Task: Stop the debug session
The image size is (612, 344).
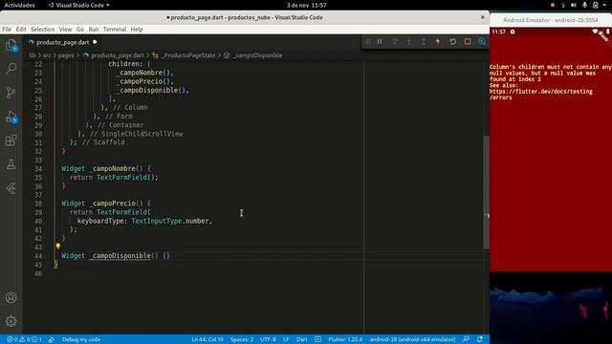Action: 468,41
